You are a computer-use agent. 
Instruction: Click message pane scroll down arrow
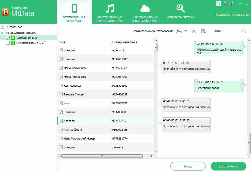coord(249,156)
